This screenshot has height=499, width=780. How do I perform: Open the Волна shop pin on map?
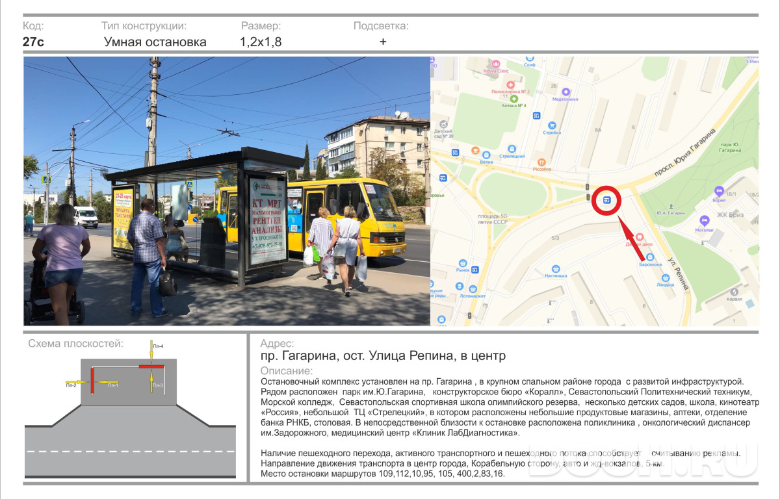[x=486, y=157]
